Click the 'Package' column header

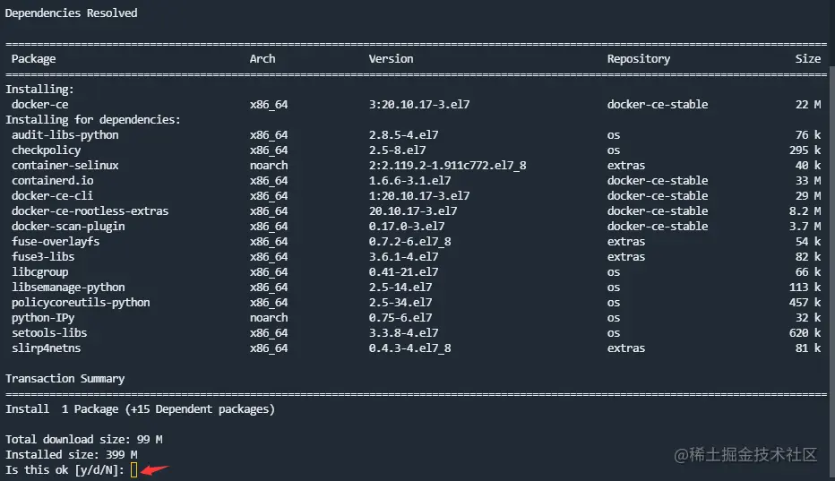coord(34,59)
